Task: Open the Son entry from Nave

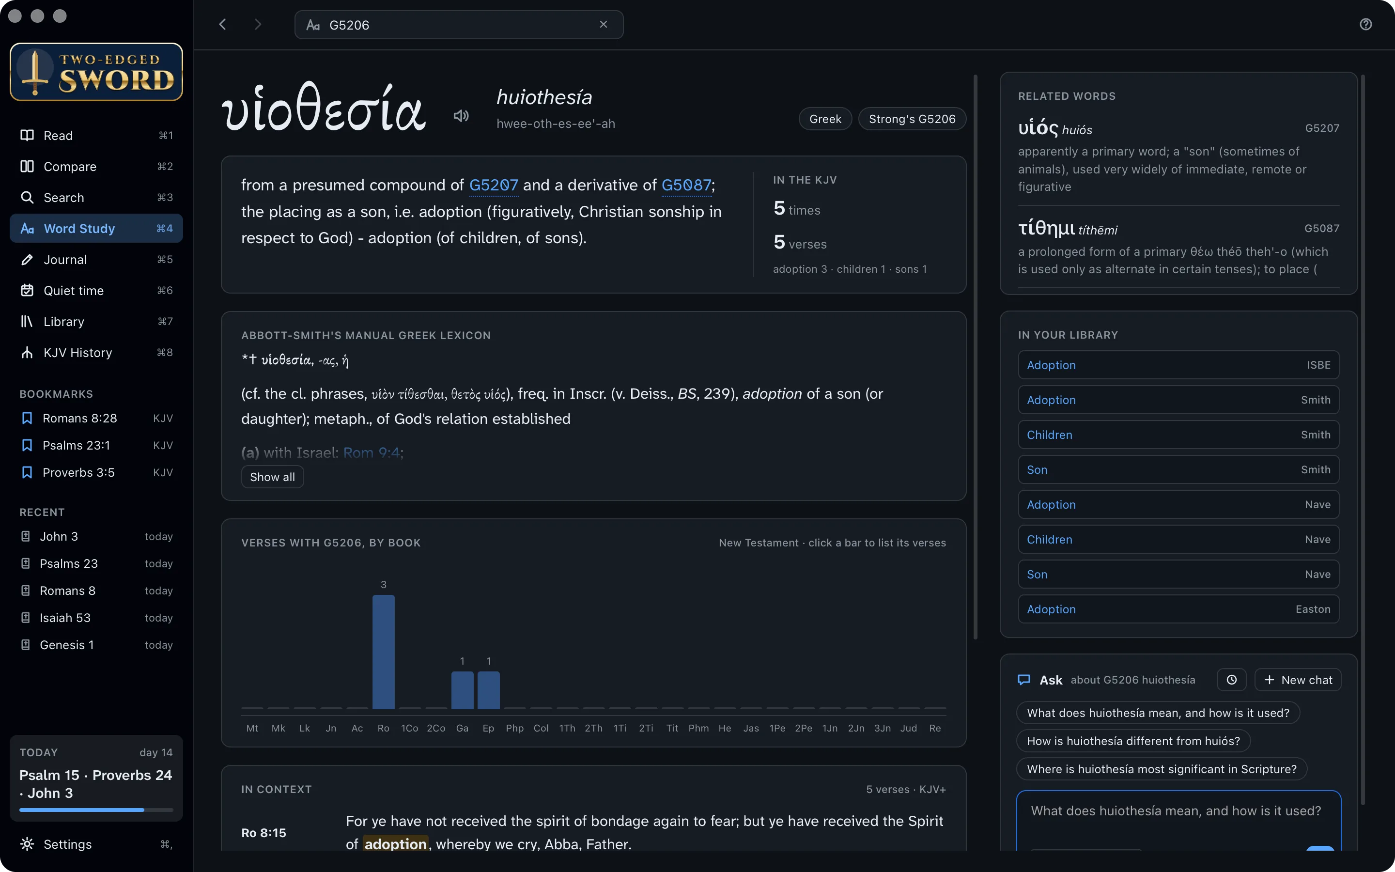Action: (x=1178, y=575)
